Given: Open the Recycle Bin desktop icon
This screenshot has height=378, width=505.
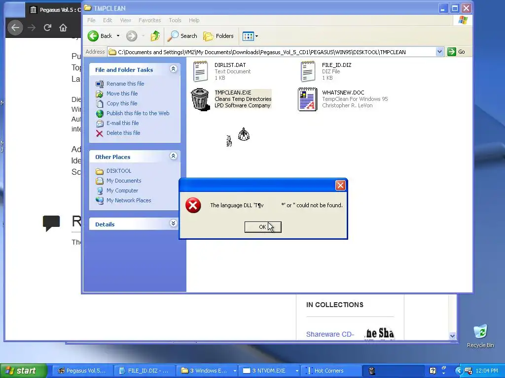Looking at the screenshot, I should click(480, 336).
